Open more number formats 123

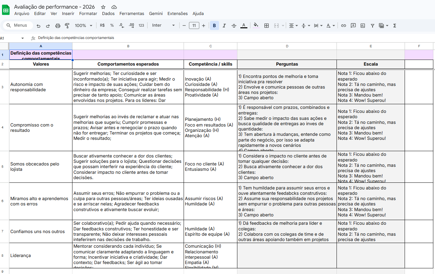click(x=141, y=26)
